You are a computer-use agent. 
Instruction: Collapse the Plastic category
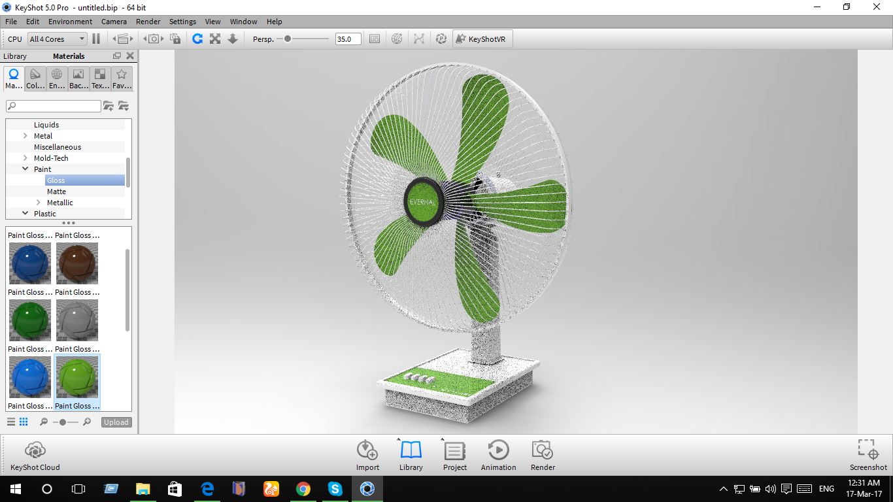[x=25, y=214]
